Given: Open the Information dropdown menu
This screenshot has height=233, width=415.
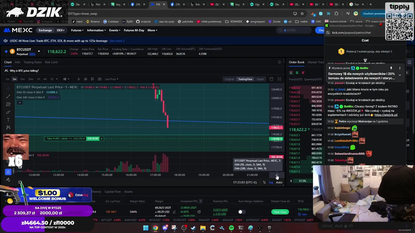Looking at the screenshot, I should (x=96, y=30).
